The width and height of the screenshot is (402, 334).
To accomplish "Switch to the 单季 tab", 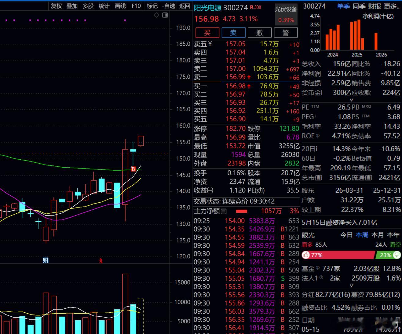I will 343,6.
